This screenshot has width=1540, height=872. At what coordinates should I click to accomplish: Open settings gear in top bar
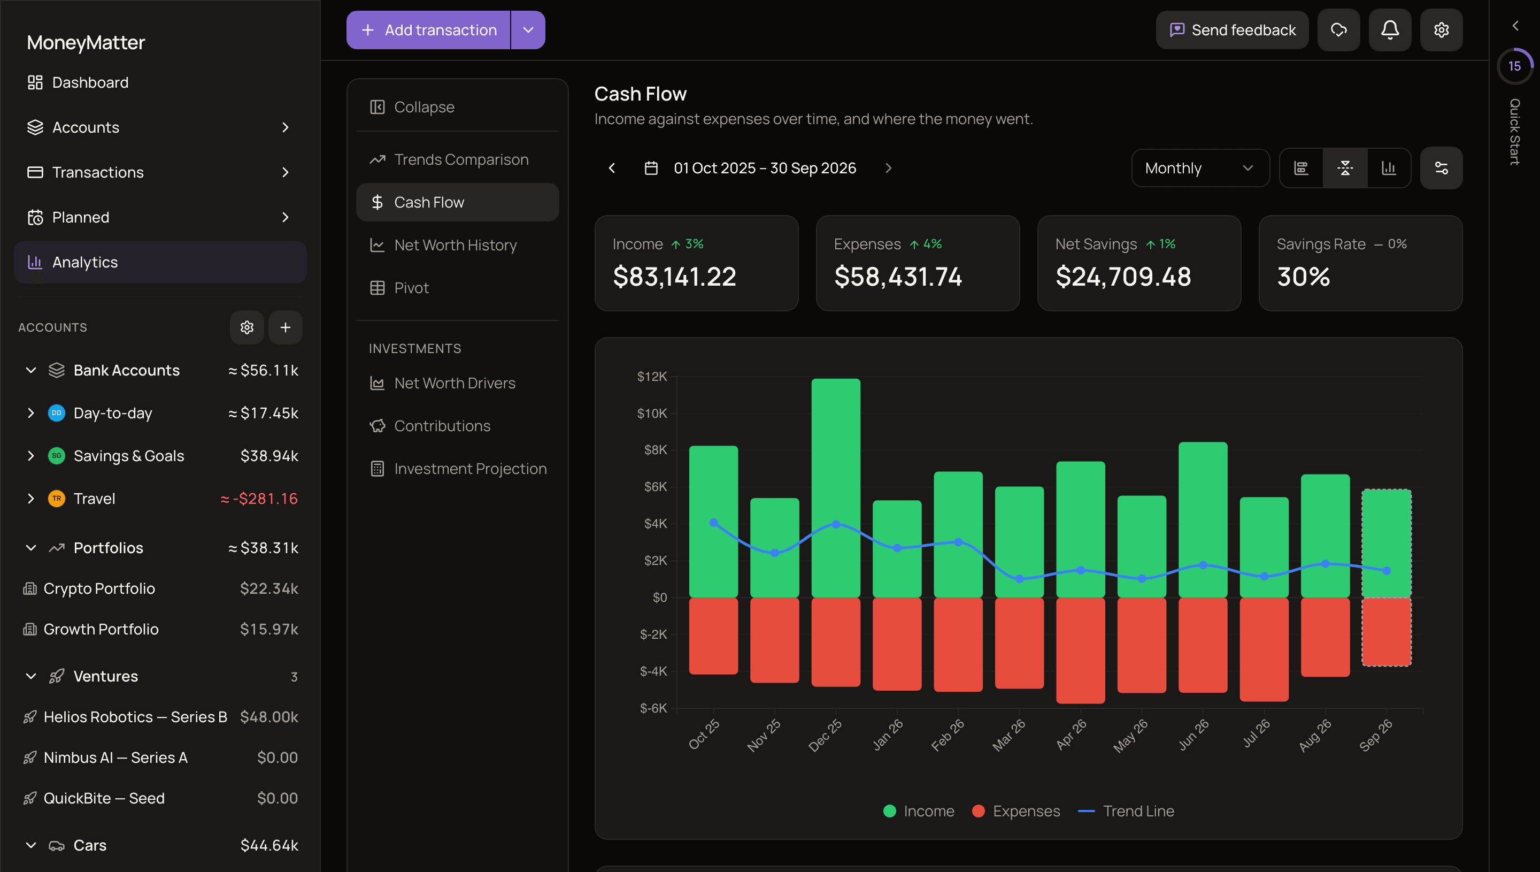coord(1441,30)
